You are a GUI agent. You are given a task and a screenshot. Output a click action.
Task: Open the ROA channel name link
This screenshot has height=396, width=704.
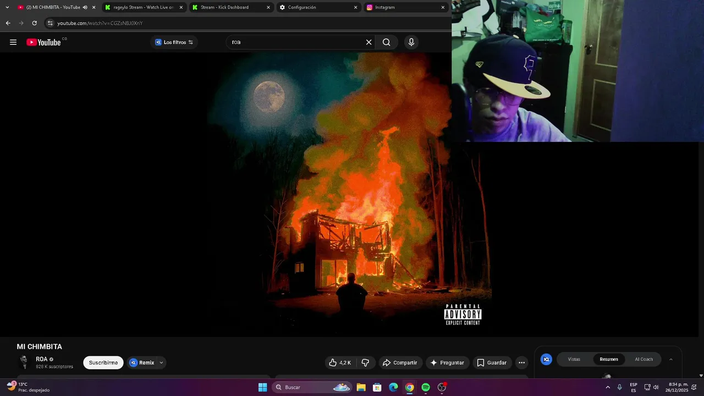click(41, 359)
